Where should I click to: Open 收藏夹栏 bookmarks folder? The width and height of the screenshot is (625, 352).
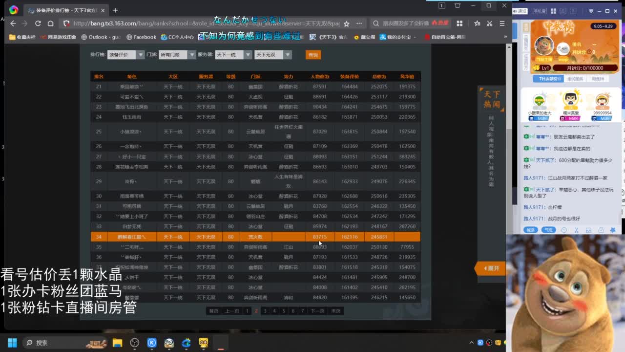tap(22, 37)
